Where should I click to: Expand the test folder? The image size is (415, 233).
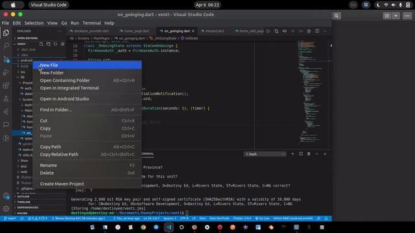click(23, 166)
